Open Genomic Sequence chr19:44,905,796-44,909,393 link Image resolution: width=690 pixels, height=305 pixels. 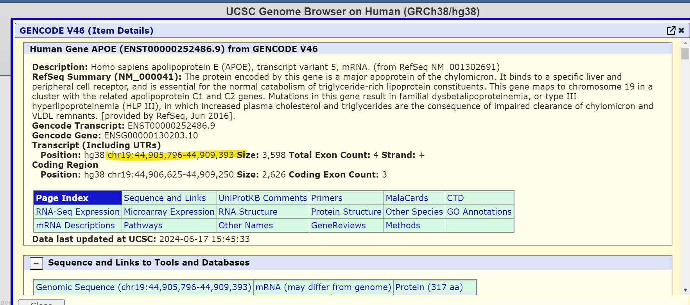point(143,287)
